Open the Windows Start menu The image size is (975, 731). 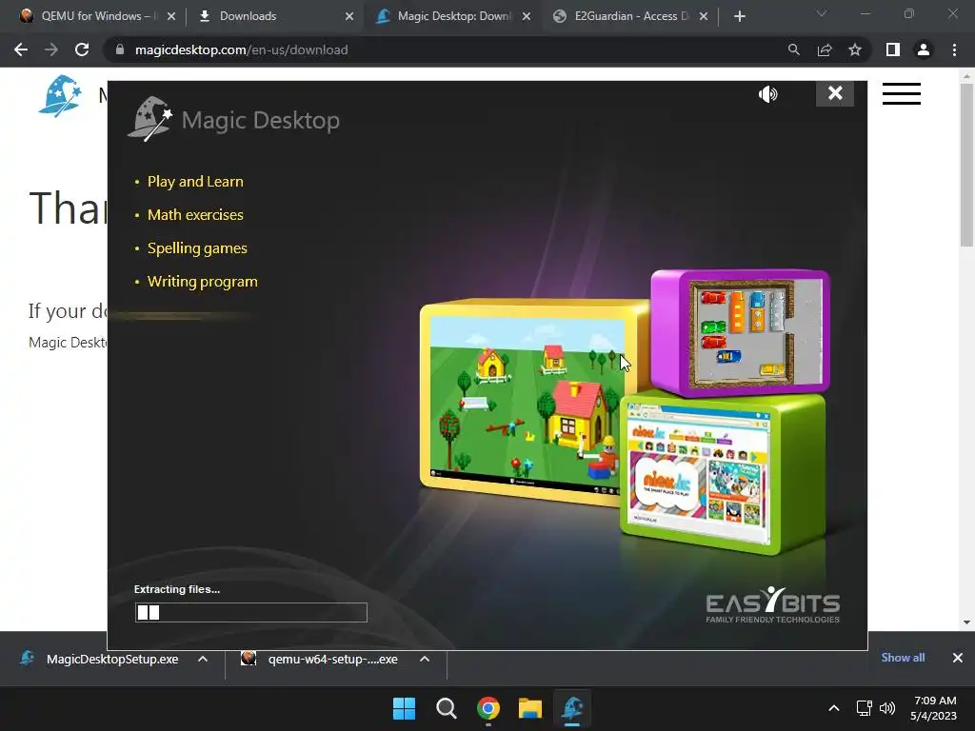point(404,708)
